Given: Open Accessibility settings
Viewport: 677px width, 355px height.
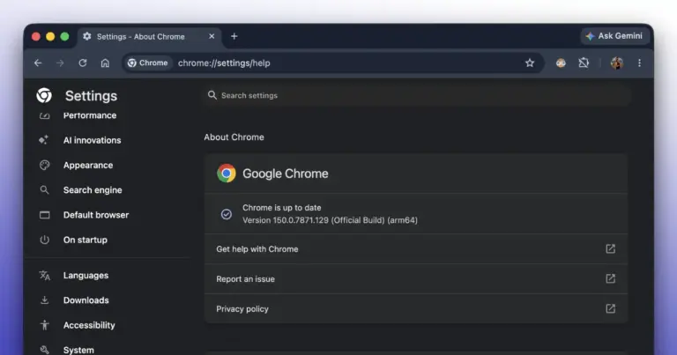Looking at the screenshot, I should (x=89, y=326).
